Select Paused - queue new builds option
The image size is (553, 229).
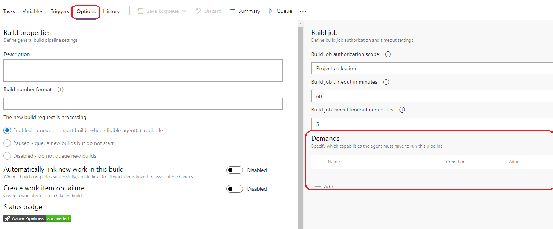coord(7,143)
